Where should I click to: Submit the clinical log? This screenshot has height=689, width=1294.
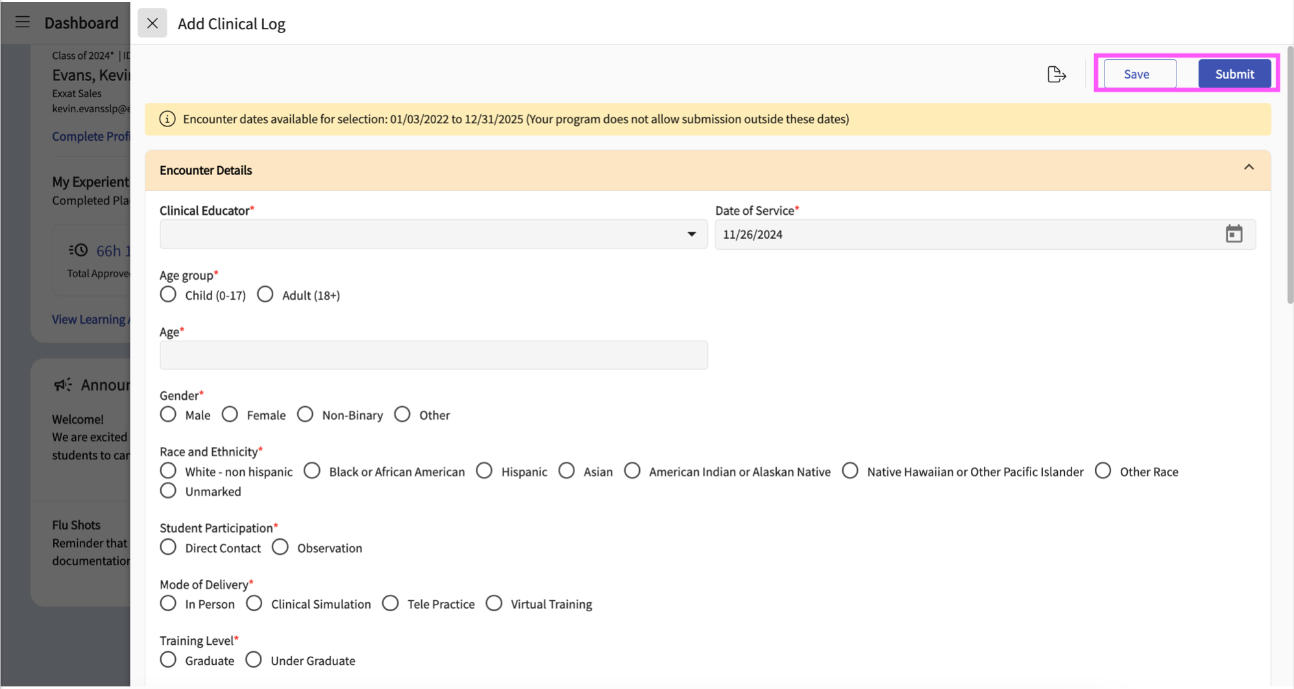1234,74
